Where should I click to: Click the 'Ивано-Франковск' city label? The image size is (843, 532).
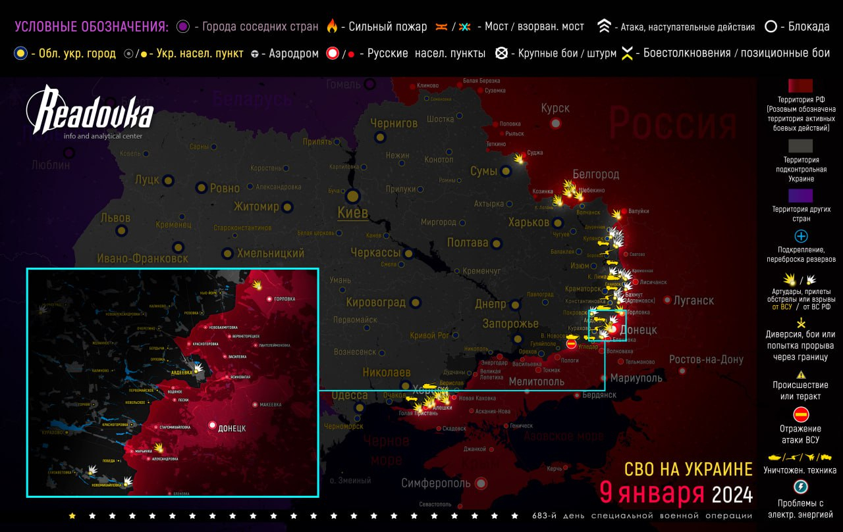click(x=143, y=258)
